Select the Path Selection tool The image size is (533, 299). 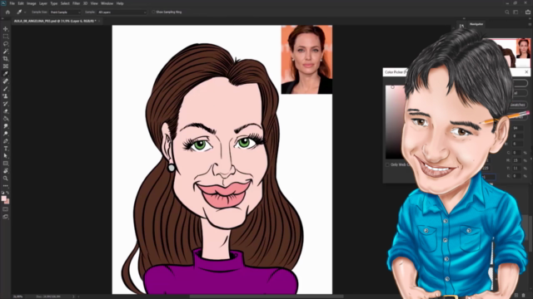(6, 155)
